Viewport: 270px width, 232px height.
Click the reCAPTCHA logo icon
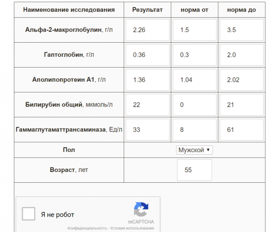(x=141, y=209)
